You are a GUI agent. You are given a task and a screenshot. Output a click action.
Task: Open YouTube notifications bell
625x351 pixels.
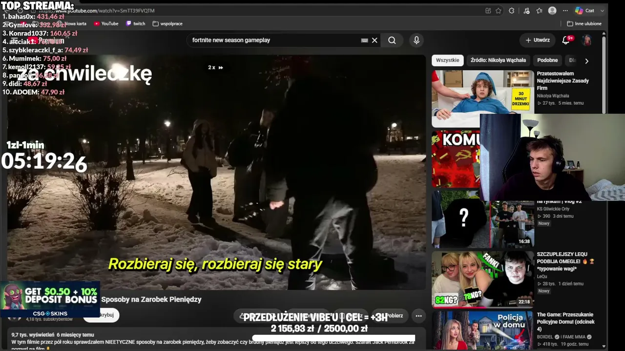point(566,40)
